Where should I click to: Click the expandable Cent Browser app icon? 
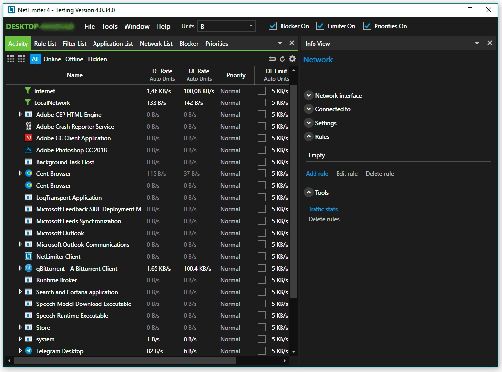point(29,173)
